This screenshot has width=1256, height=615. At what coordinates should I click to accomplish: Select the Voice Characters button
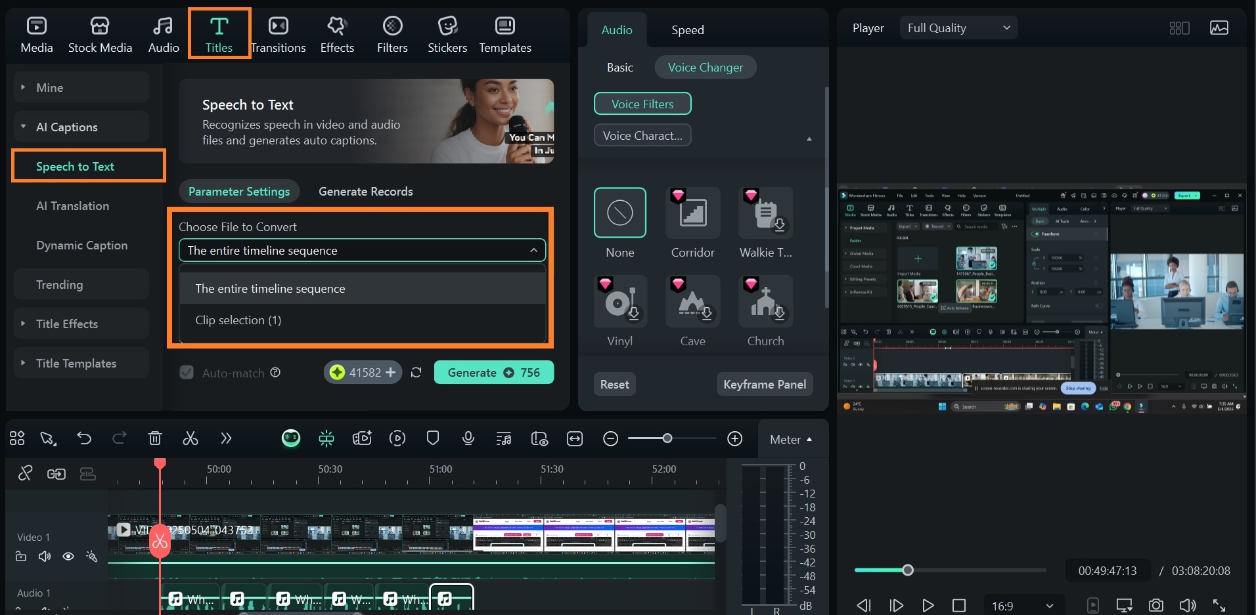point(642,135)
